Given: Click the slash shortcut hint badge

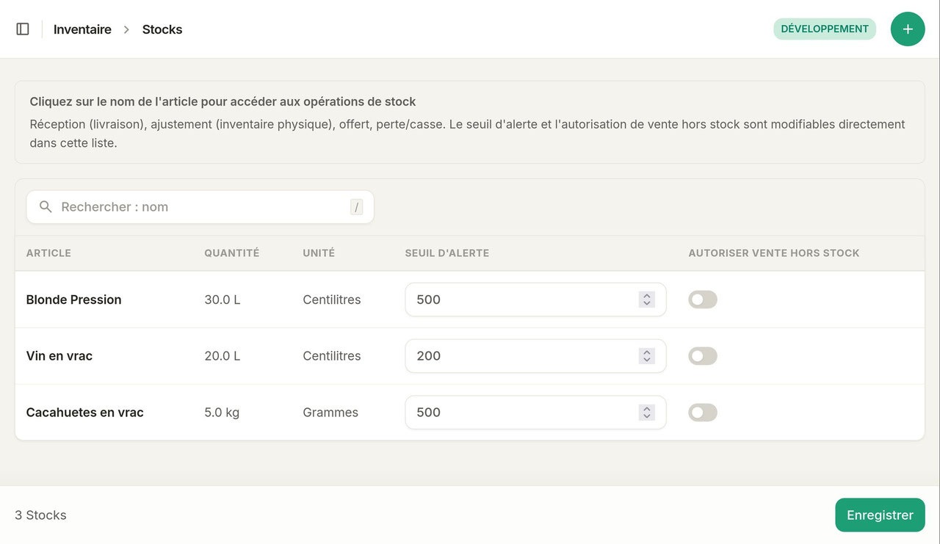Looking at the screenshot, I should [x=357, y=207].
